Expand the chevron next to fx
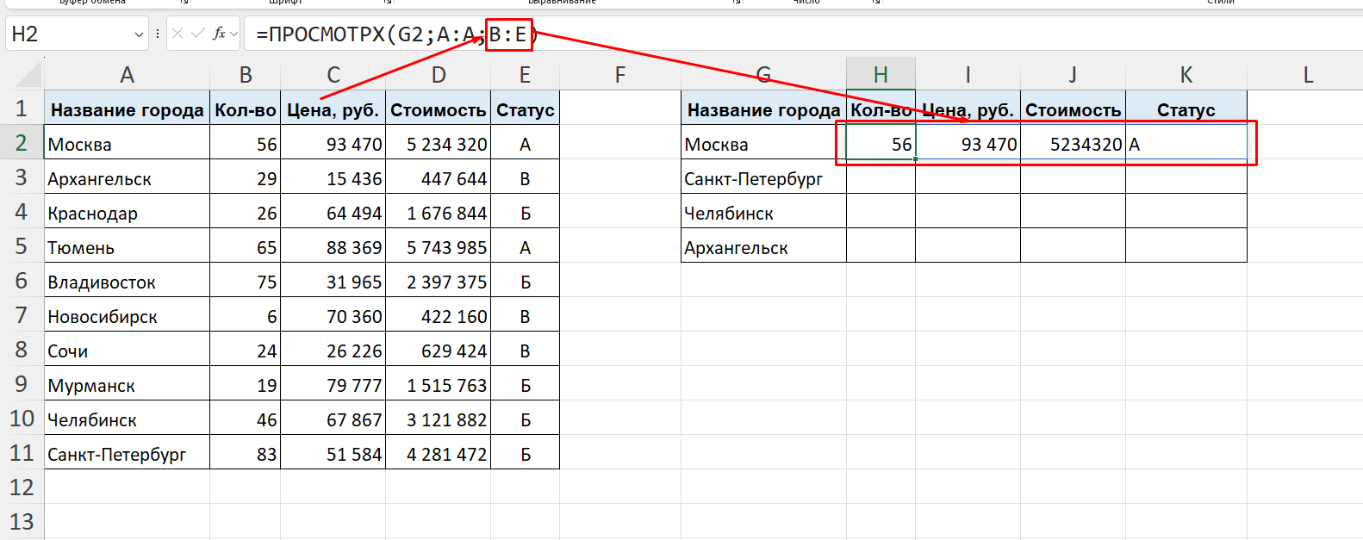 [x=233, y=34]
